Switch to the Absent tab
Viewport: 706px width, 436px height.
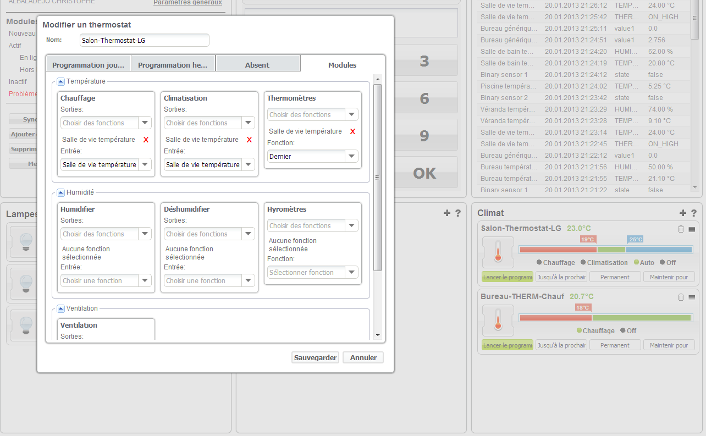click(x=257, y=65)
